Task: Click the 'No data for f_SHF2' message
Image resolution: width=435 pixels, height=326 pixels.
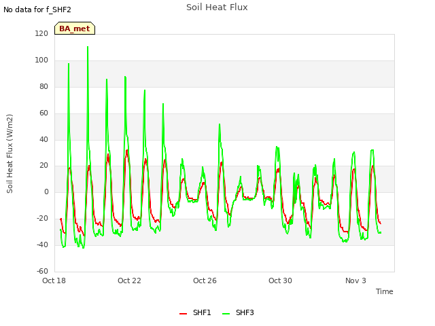Action: coord(37,10)
